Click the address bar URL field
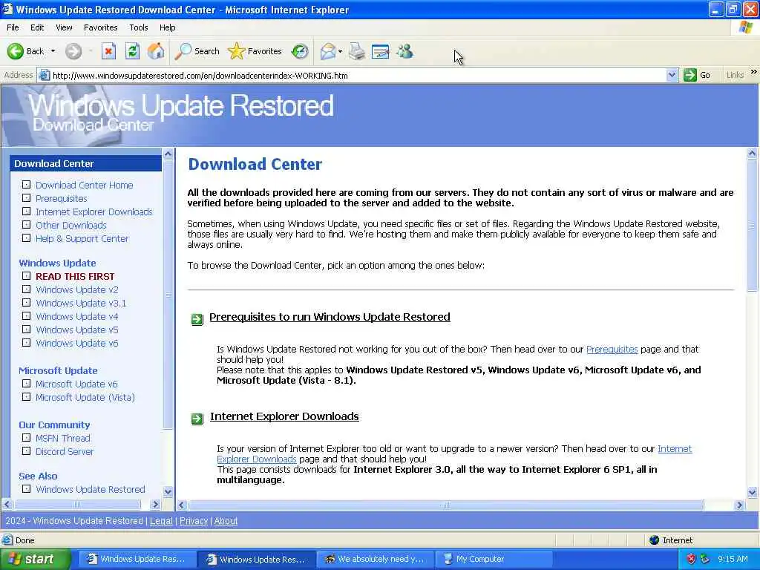The image size is (760, 570). (x=358, y=75)
